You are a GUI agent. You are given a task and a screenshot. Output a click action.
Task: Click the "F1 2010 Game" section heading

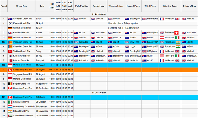click(x=99, y=14)
